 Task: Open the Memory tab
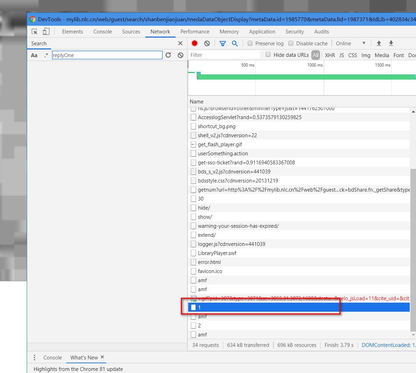(229, 32)
